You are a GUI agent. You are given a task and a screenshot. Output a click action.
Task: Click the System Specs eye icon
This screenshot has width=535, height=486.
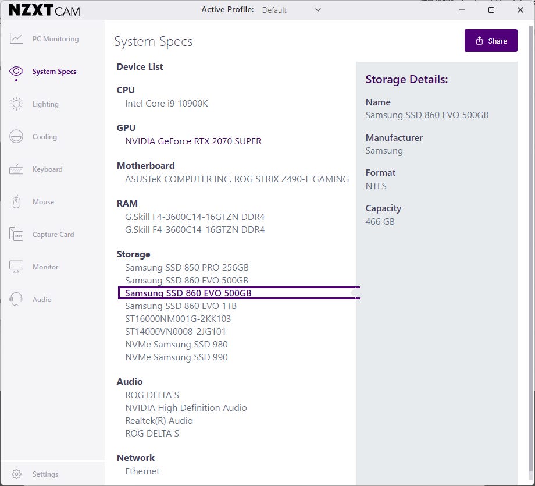coord(16,72)
